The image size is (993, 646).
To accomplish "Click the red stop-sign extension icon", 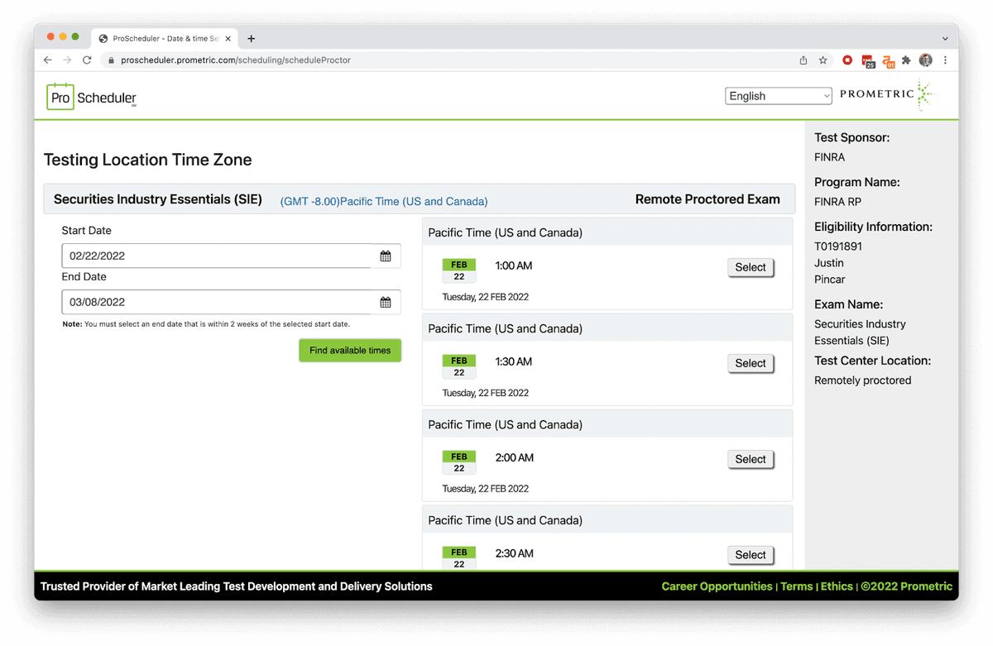I will click(x=847, y=60).
